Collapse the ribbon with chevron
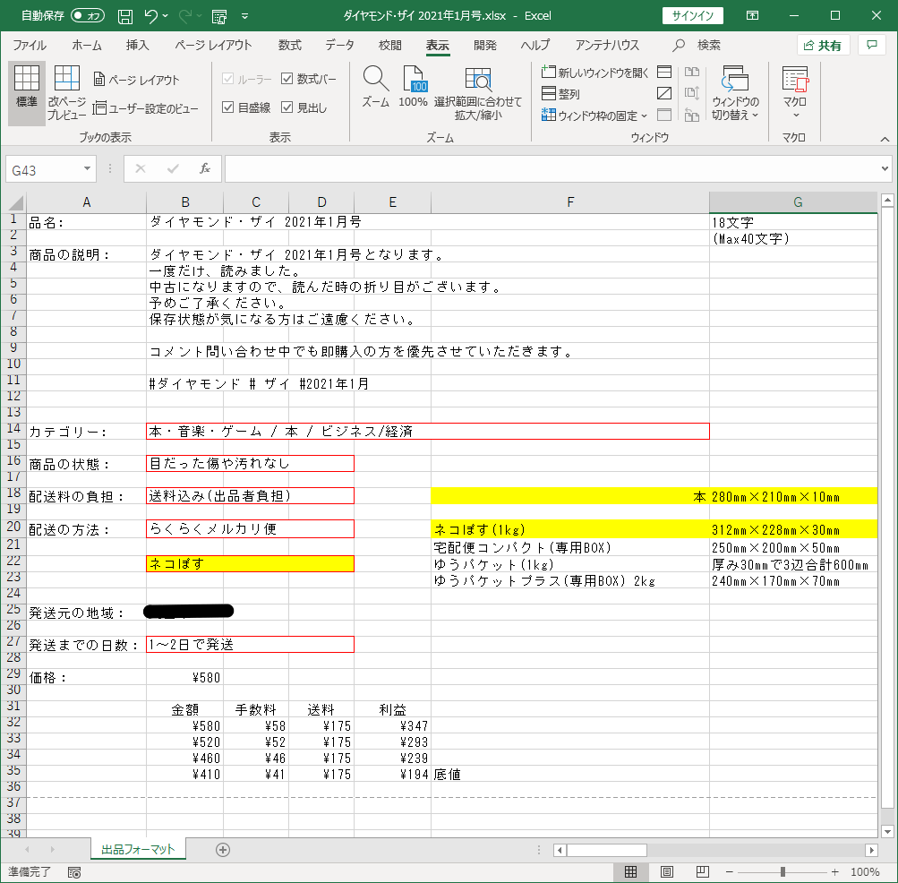 tap(885, 139)
